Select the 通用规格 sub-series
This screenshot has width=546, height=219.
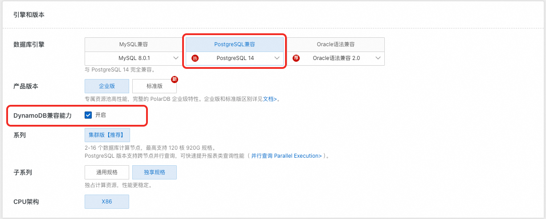click(x=107, y=172)
